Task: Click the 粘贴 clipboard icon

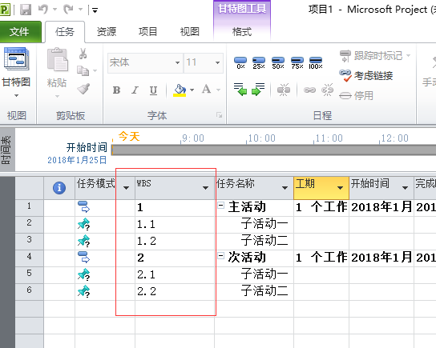Action: 57,60
